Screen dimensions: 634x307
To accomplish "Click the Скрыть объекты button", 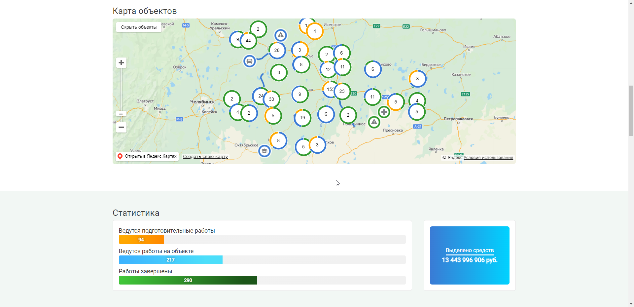I will coord(139,27).
